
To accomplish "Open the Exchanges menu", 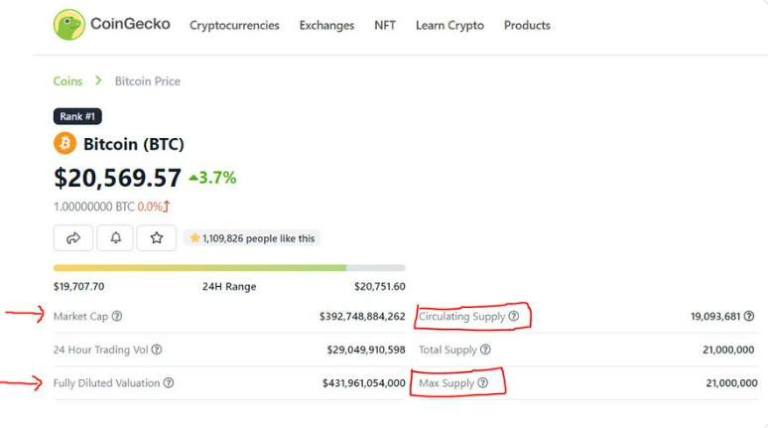I will [326, 25].
